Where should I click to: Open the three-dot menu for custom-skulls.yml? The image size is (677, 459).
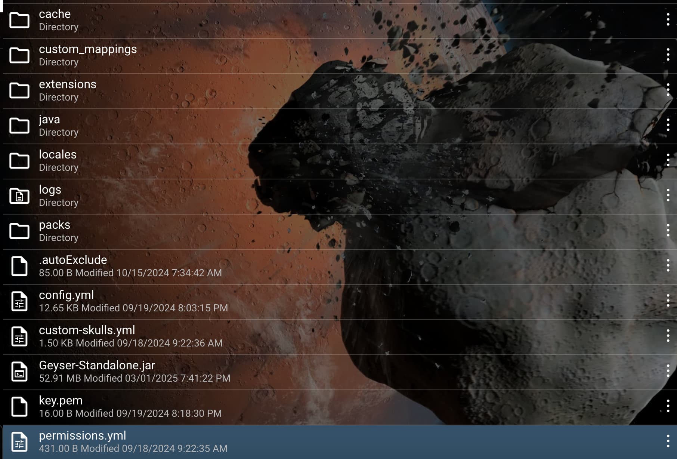(x=668, y=336)
